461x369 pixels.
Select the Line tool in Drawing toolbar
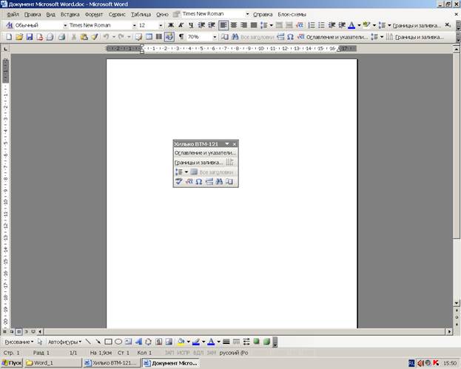[x=88, y=342]
